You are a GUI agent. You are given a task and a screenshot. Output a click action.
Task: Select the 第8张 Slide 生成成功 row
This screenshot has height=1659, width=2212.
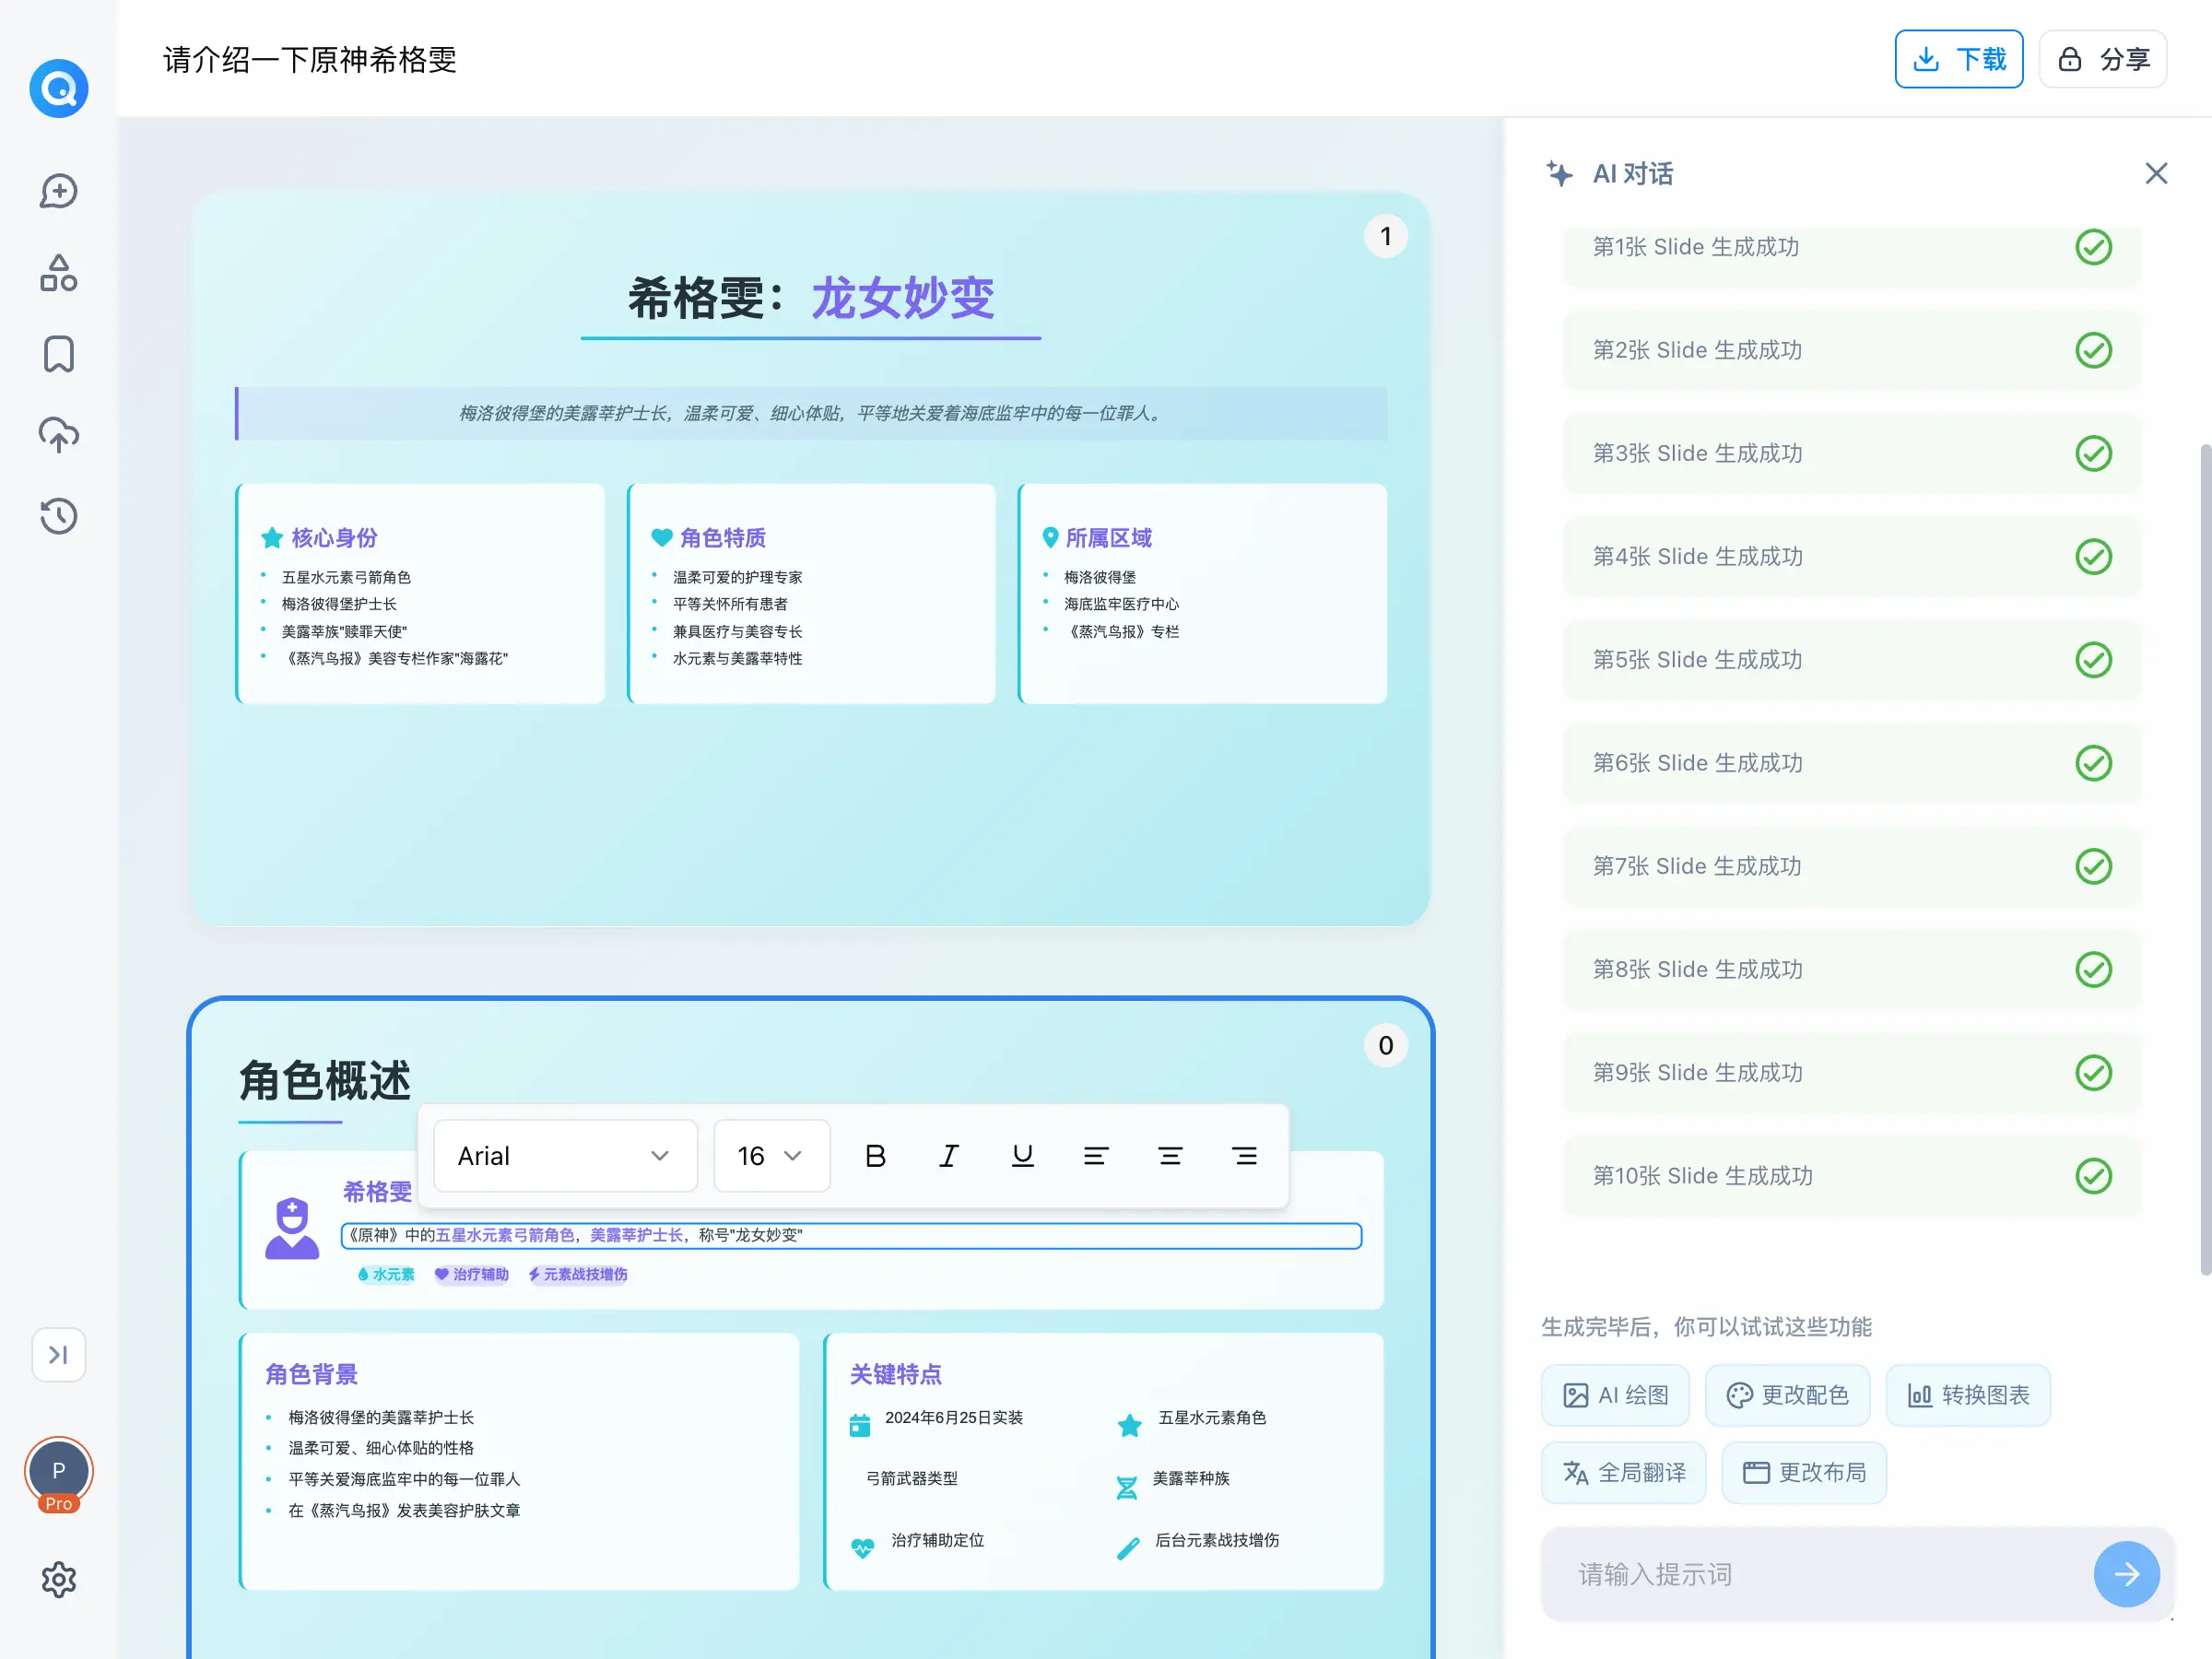point(1852,969)
